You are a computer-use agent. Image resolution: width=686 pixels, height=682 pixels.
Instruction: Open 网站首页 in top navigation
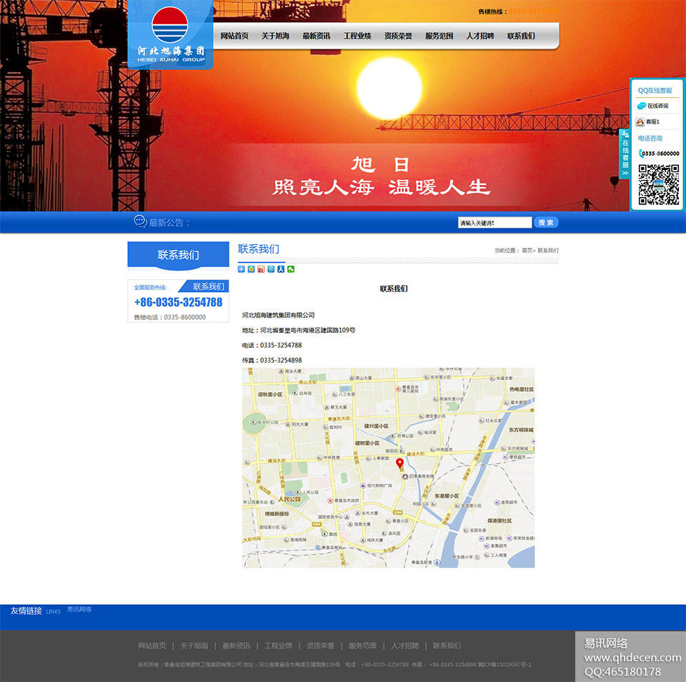pyautogui.click(x=234, y=36)
